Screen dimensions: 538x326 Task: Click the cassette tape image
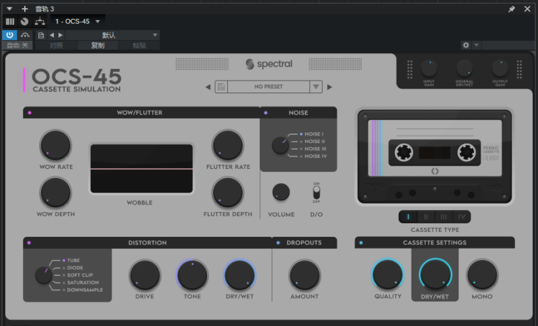[434, 157]
